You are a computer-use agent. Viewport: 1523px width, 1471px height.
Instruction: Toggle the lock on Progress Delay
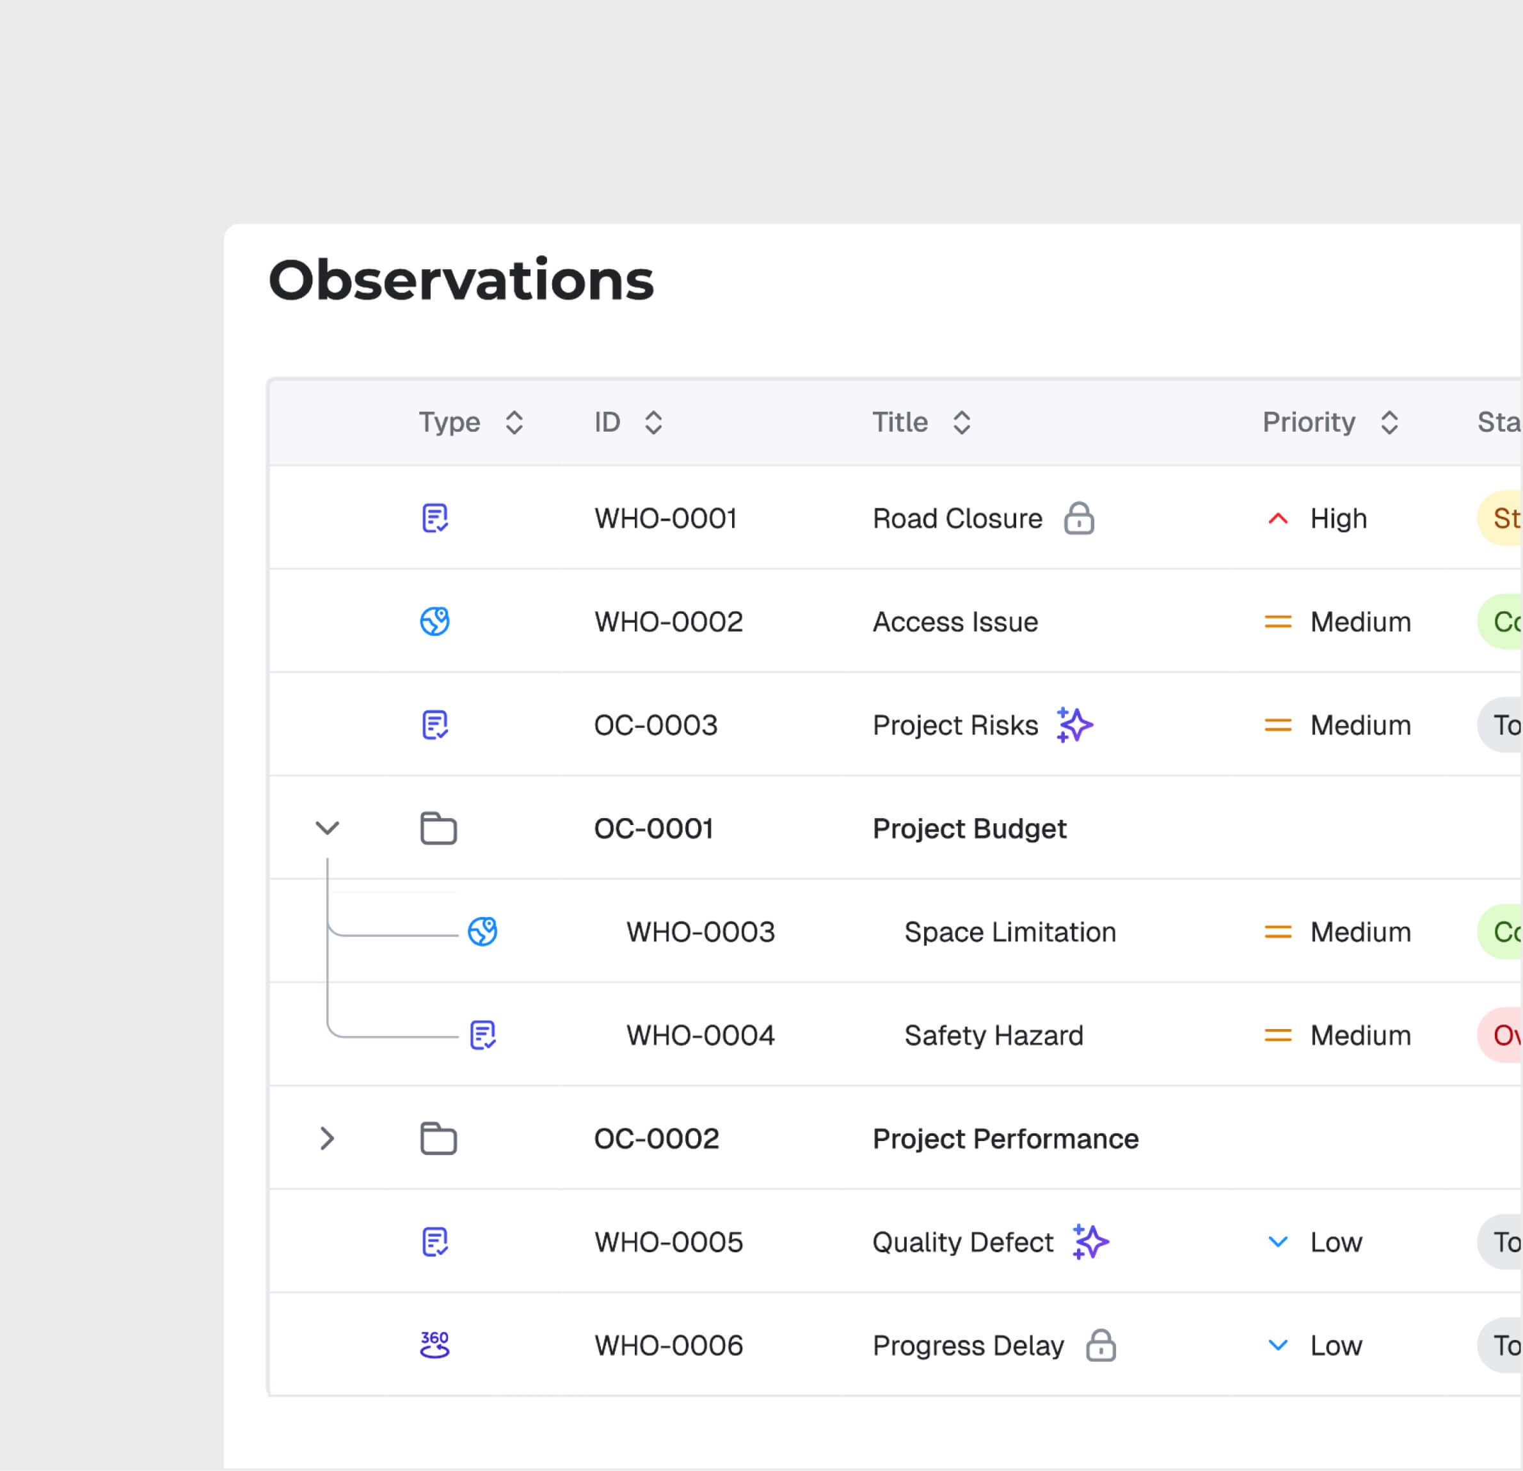pos(1103,1345)
